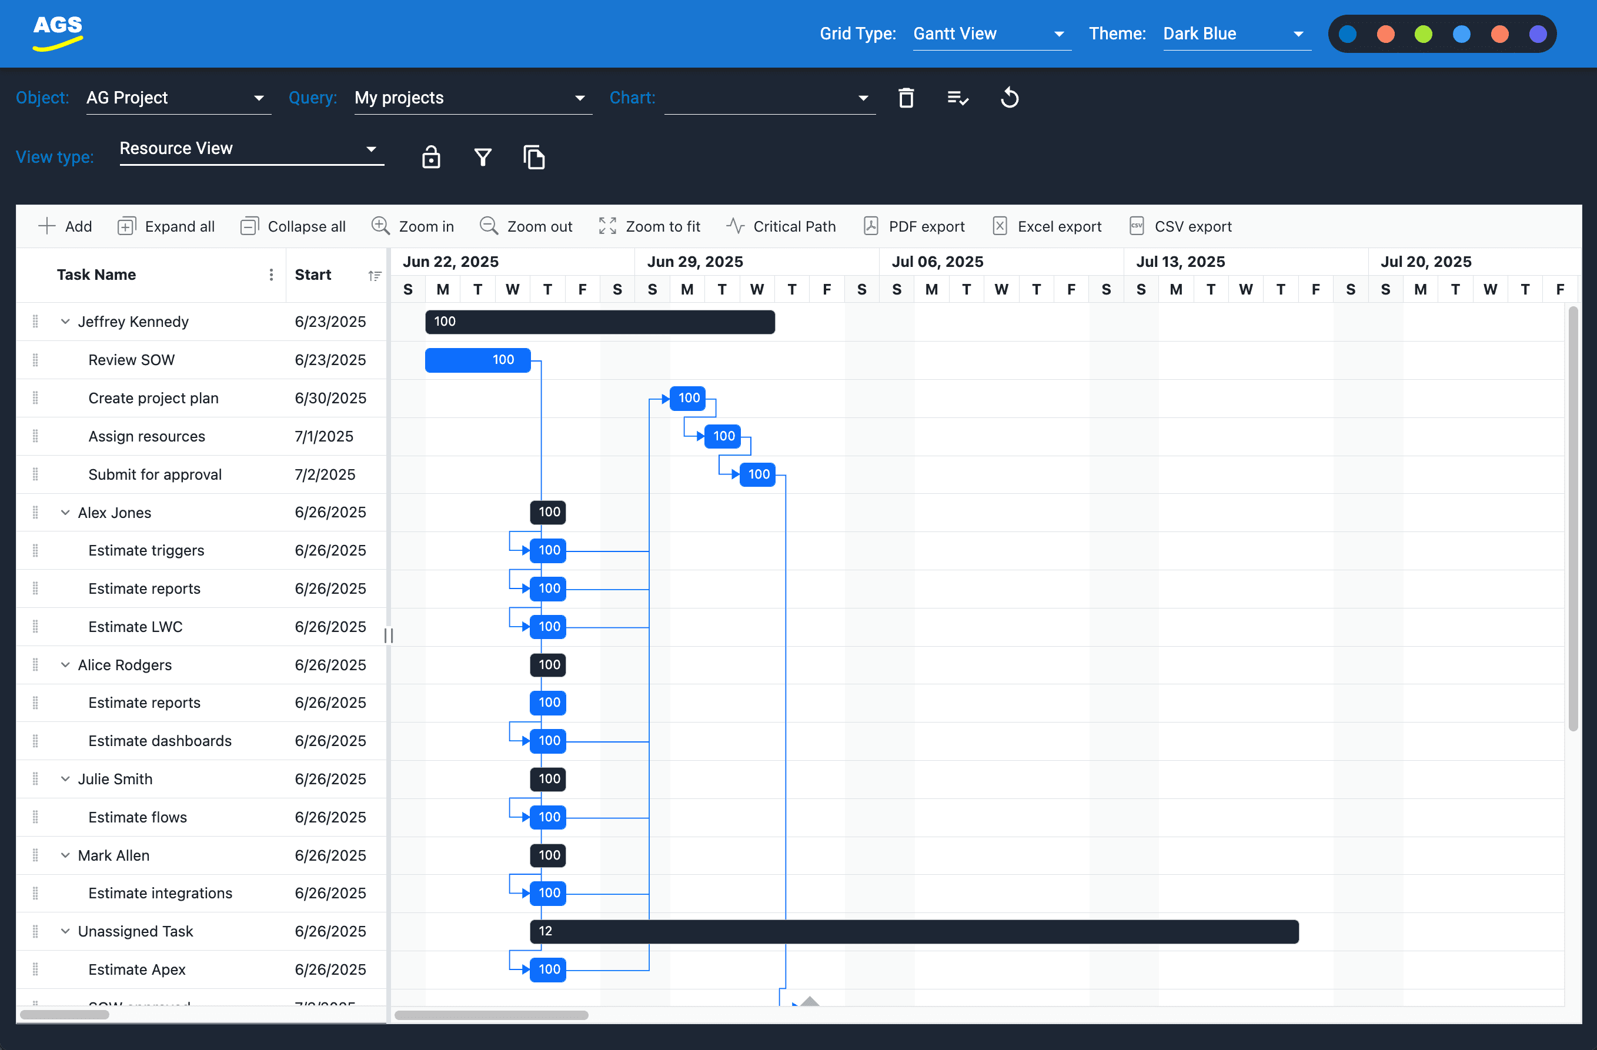
Task: Open the Grid Type dropdown
Action: coord(990,34)
